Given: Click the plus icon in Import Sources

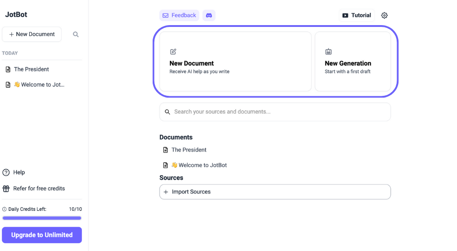Looking at the screenshot, I should point(166,192).
